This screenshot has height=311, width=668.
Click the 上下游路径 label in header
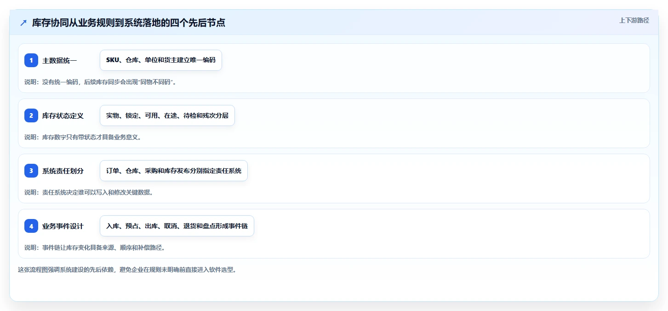[x=634, y=20]
